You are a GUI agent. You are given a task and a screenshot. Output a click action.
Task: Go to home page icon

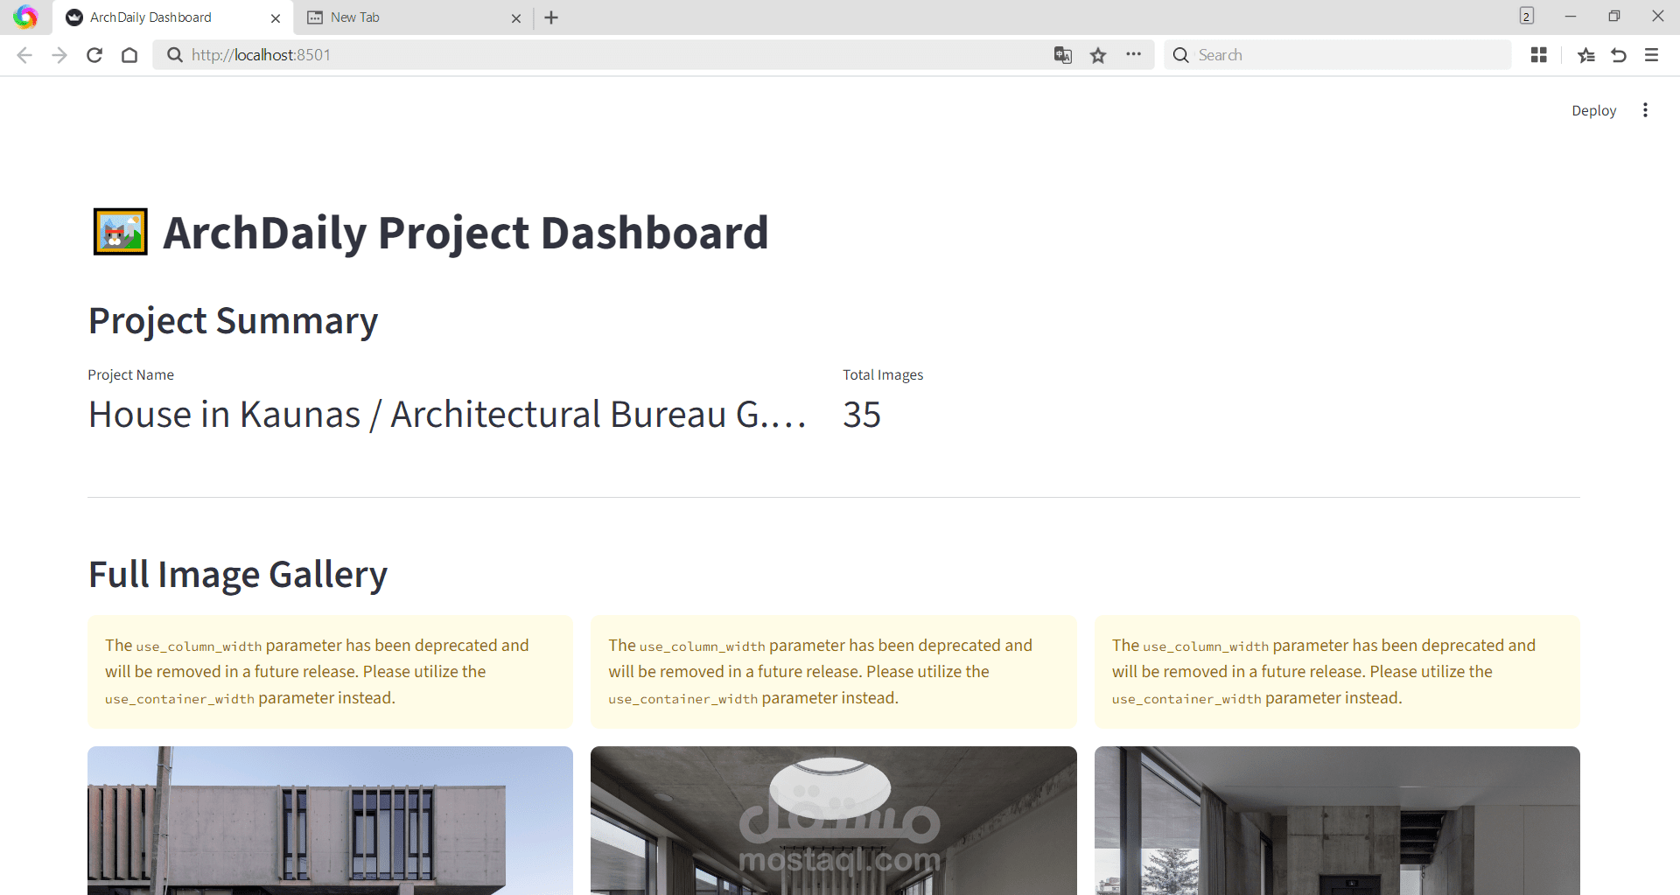[x=129, y=55]
